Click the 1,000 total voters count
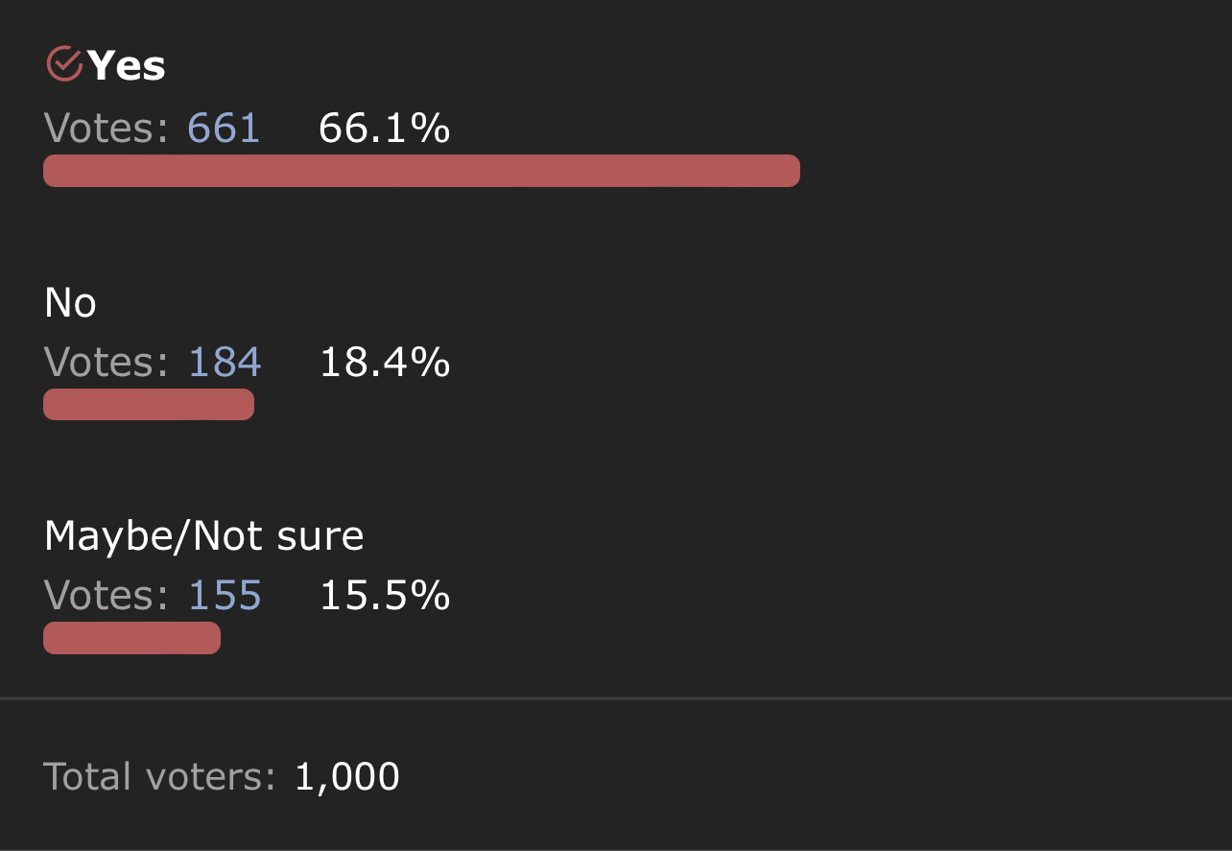Screen dimensions: 1232x851 point(346,776)
